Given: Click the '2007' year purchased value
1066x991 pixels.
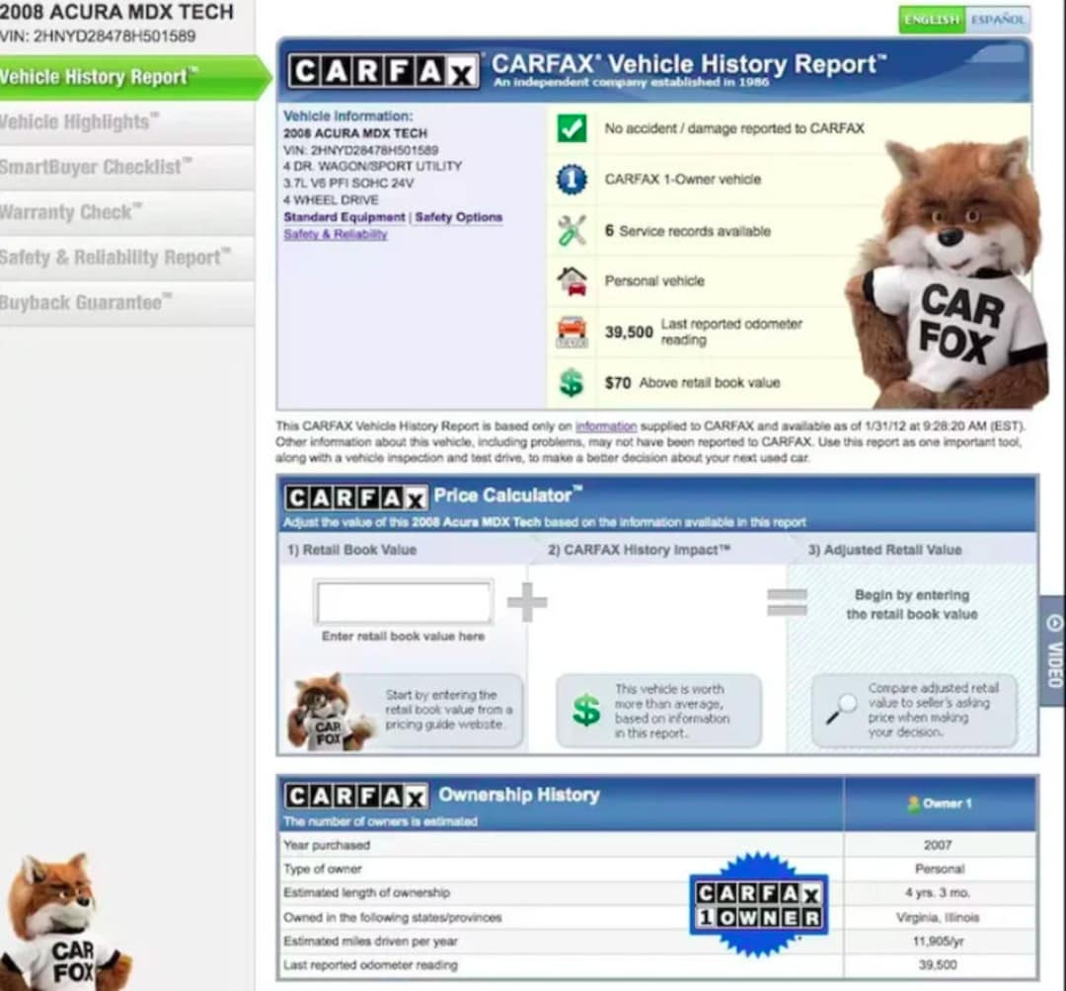Looking at the screenshot, I should 938,845.
